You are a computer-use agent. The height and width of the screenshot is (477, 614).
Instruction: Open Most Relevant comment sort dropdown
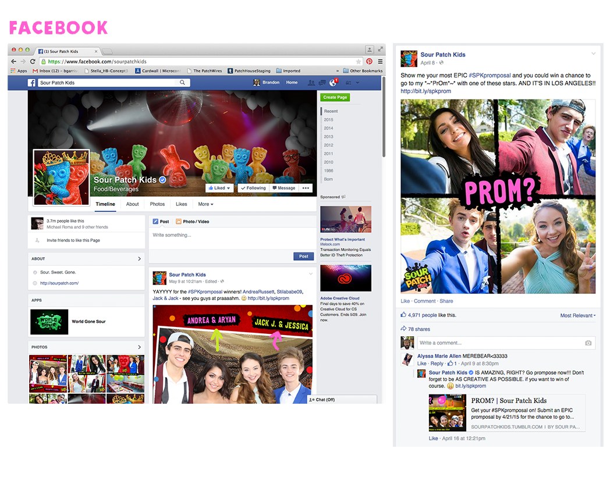[x=578, y=315]
